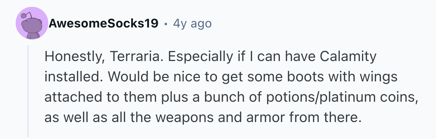Click the dot separator beside the username
This screenshot has width=436, height=139.
pos(166,24)
